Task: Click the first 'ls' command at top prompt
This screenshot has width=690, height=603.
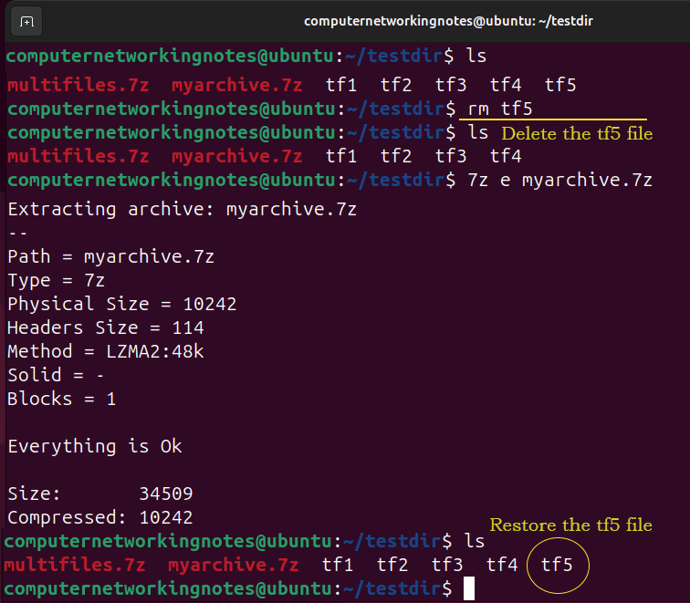Action: click(x=476, y=56)
